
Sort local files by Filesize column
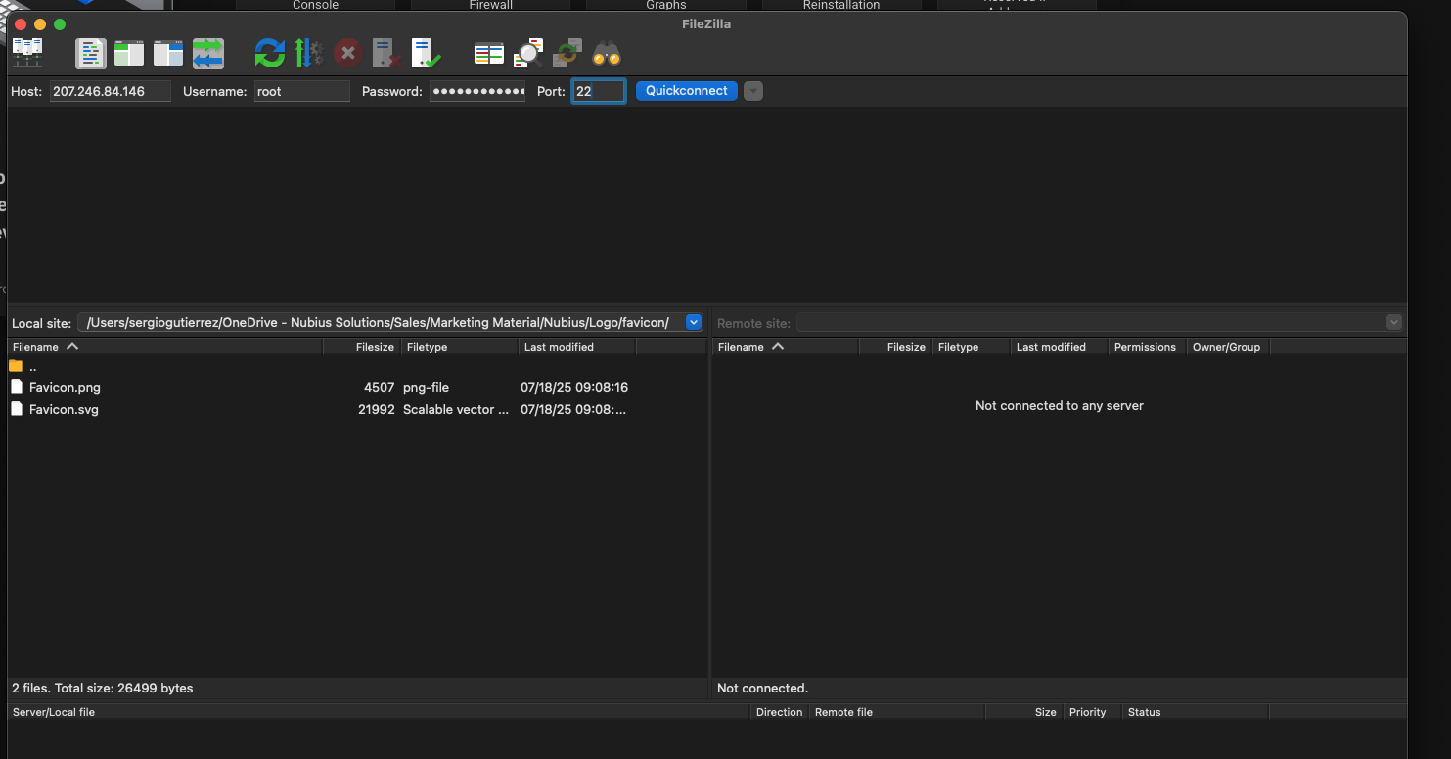375,347
